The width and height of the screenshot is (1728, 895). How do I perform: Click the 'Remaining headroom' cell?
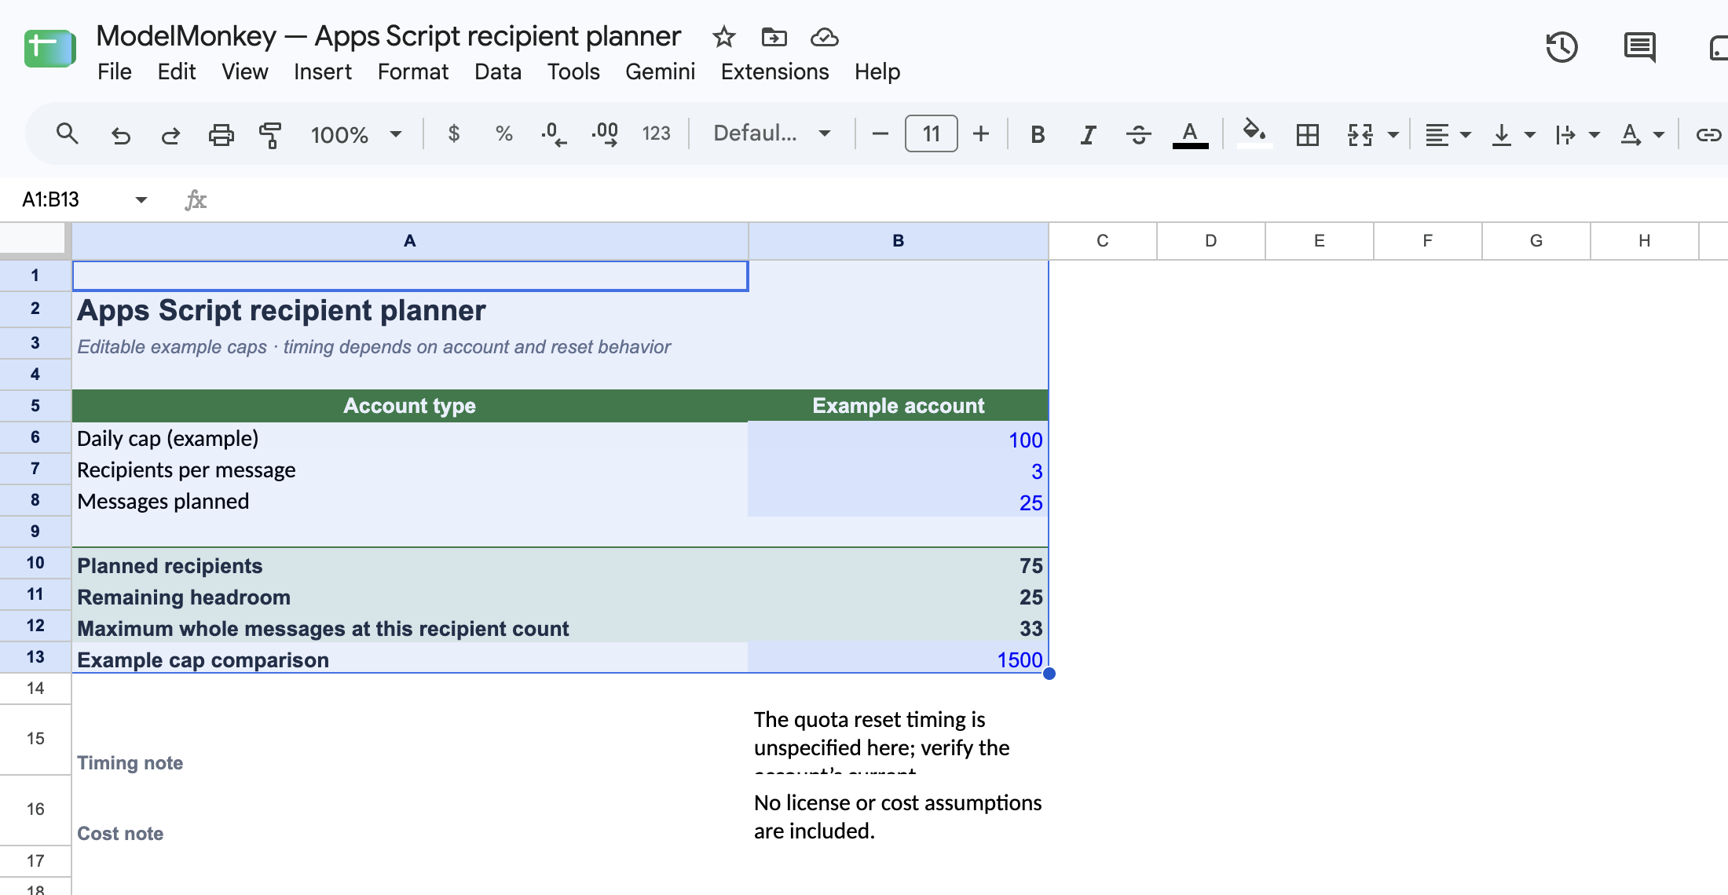point(409,597)
